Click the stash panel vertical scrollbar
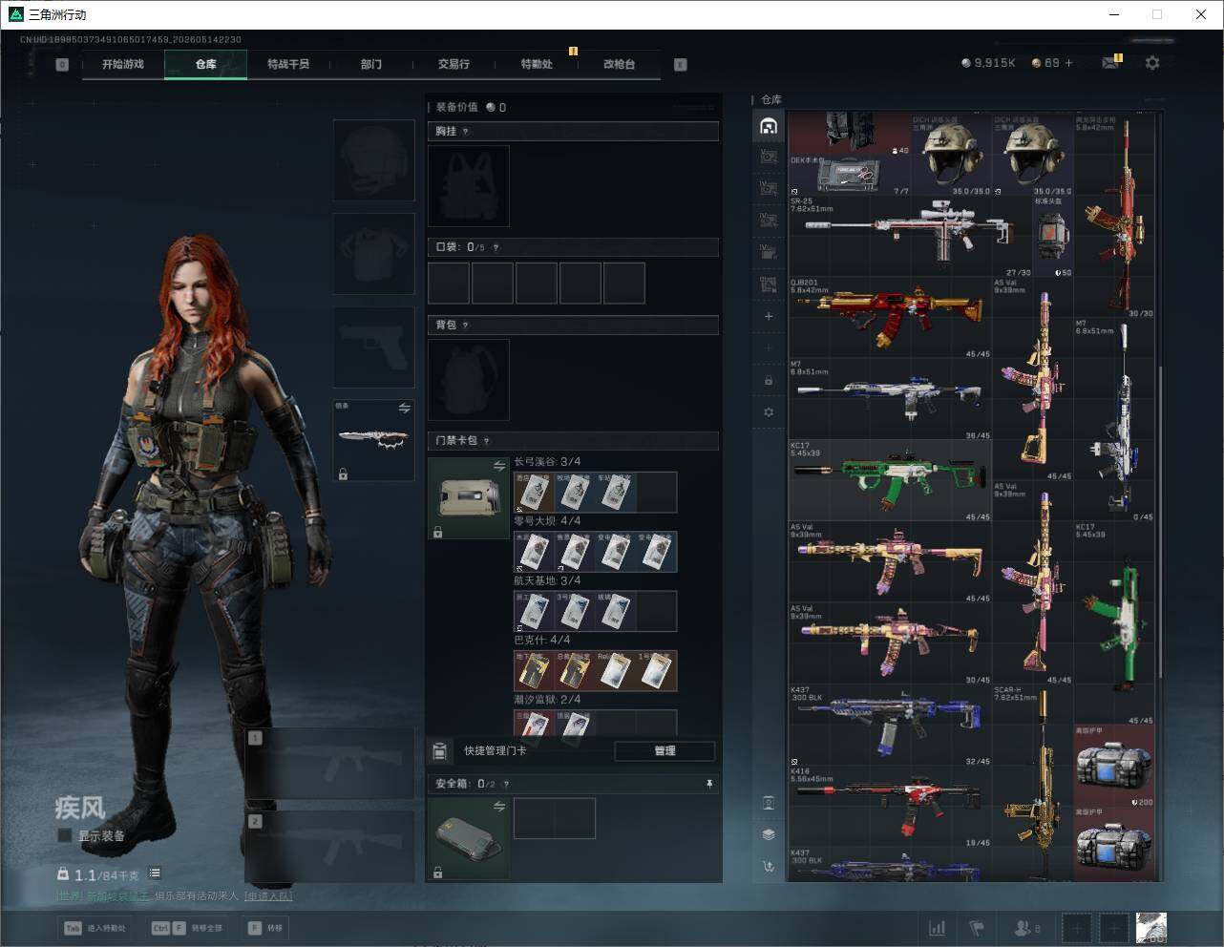 [x=1161, y=522]
